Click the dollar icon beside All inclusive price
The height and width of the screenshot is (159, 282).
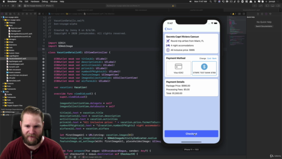point(168,50)
